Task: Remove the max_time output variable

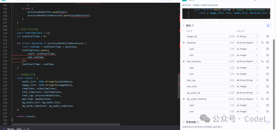Action: 267,86
